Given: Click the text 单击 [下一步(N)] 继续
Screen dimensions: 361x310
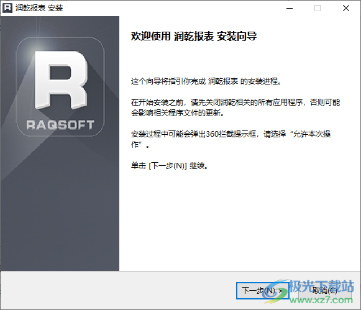Looking at the screenshot, I should pyautogui.click(x=170, y=165).
